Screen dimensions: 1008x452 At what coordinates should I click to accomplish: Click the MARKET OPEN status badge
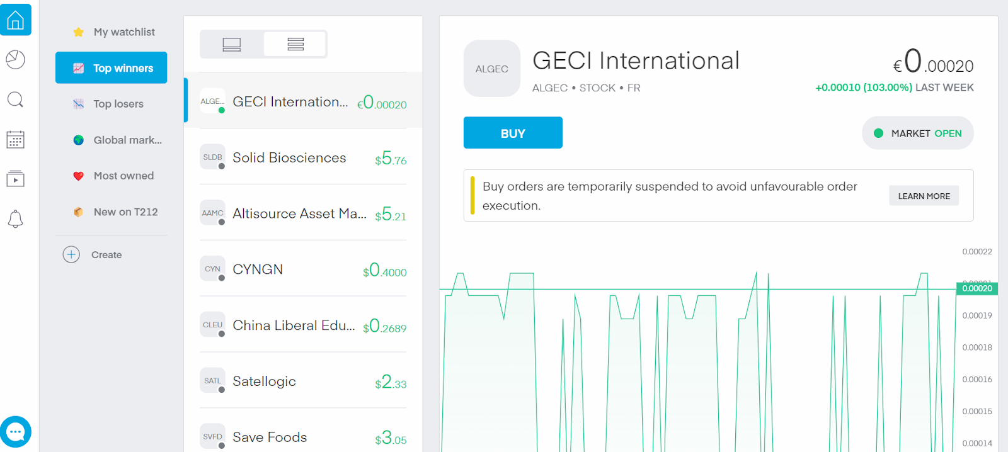pyautogui.click(x=917, y=133)
